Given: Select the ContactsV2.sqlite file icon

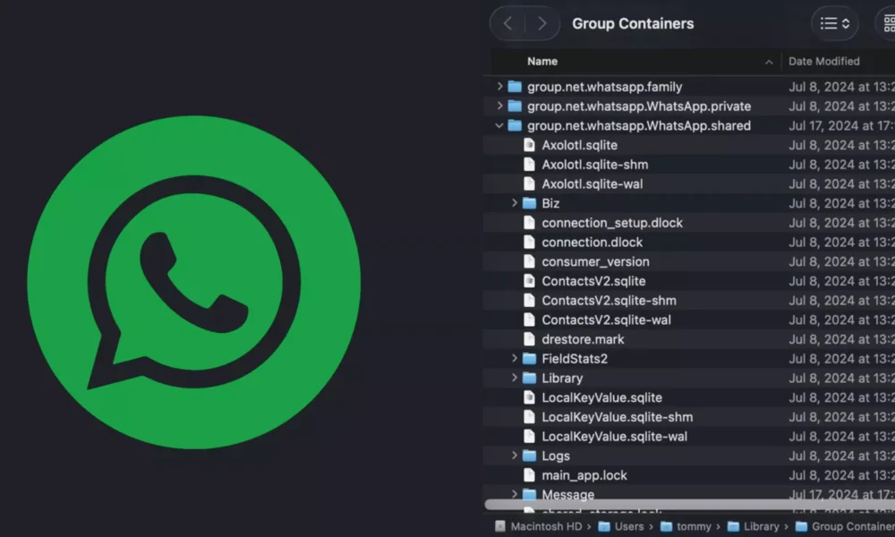Looking at the screenshot, I should tap(529, 280).
